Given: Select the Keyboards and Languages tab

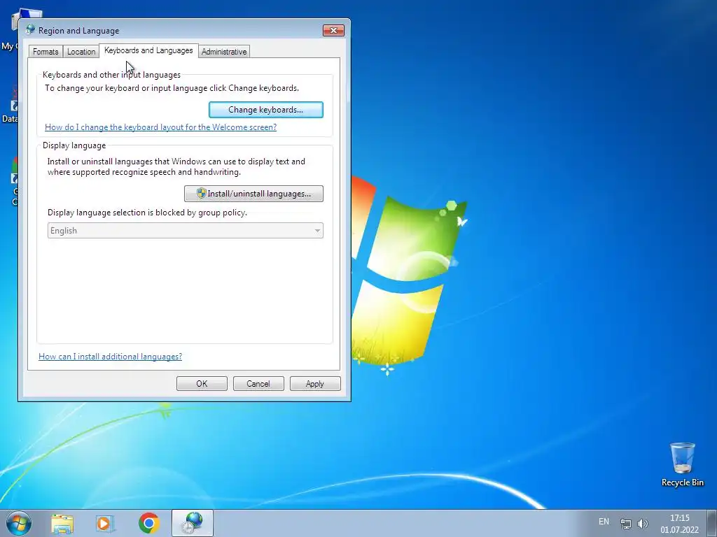Looking at the screenshot, I should click(x=148, y=50).
